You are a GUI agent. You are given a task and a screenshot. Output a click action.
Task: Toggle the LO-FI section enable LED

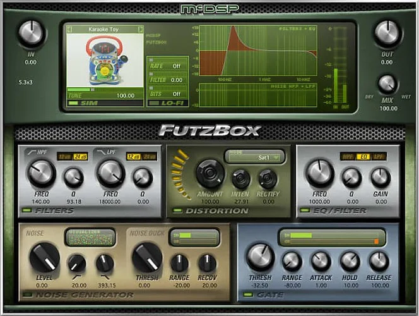[153, 103]
